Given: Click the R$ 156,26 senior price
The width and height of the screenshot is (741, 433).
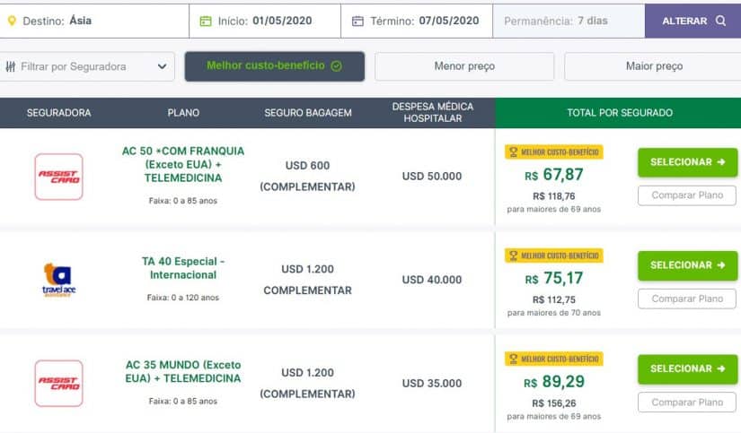Looking at the screenshot, I should coord(554,403).
